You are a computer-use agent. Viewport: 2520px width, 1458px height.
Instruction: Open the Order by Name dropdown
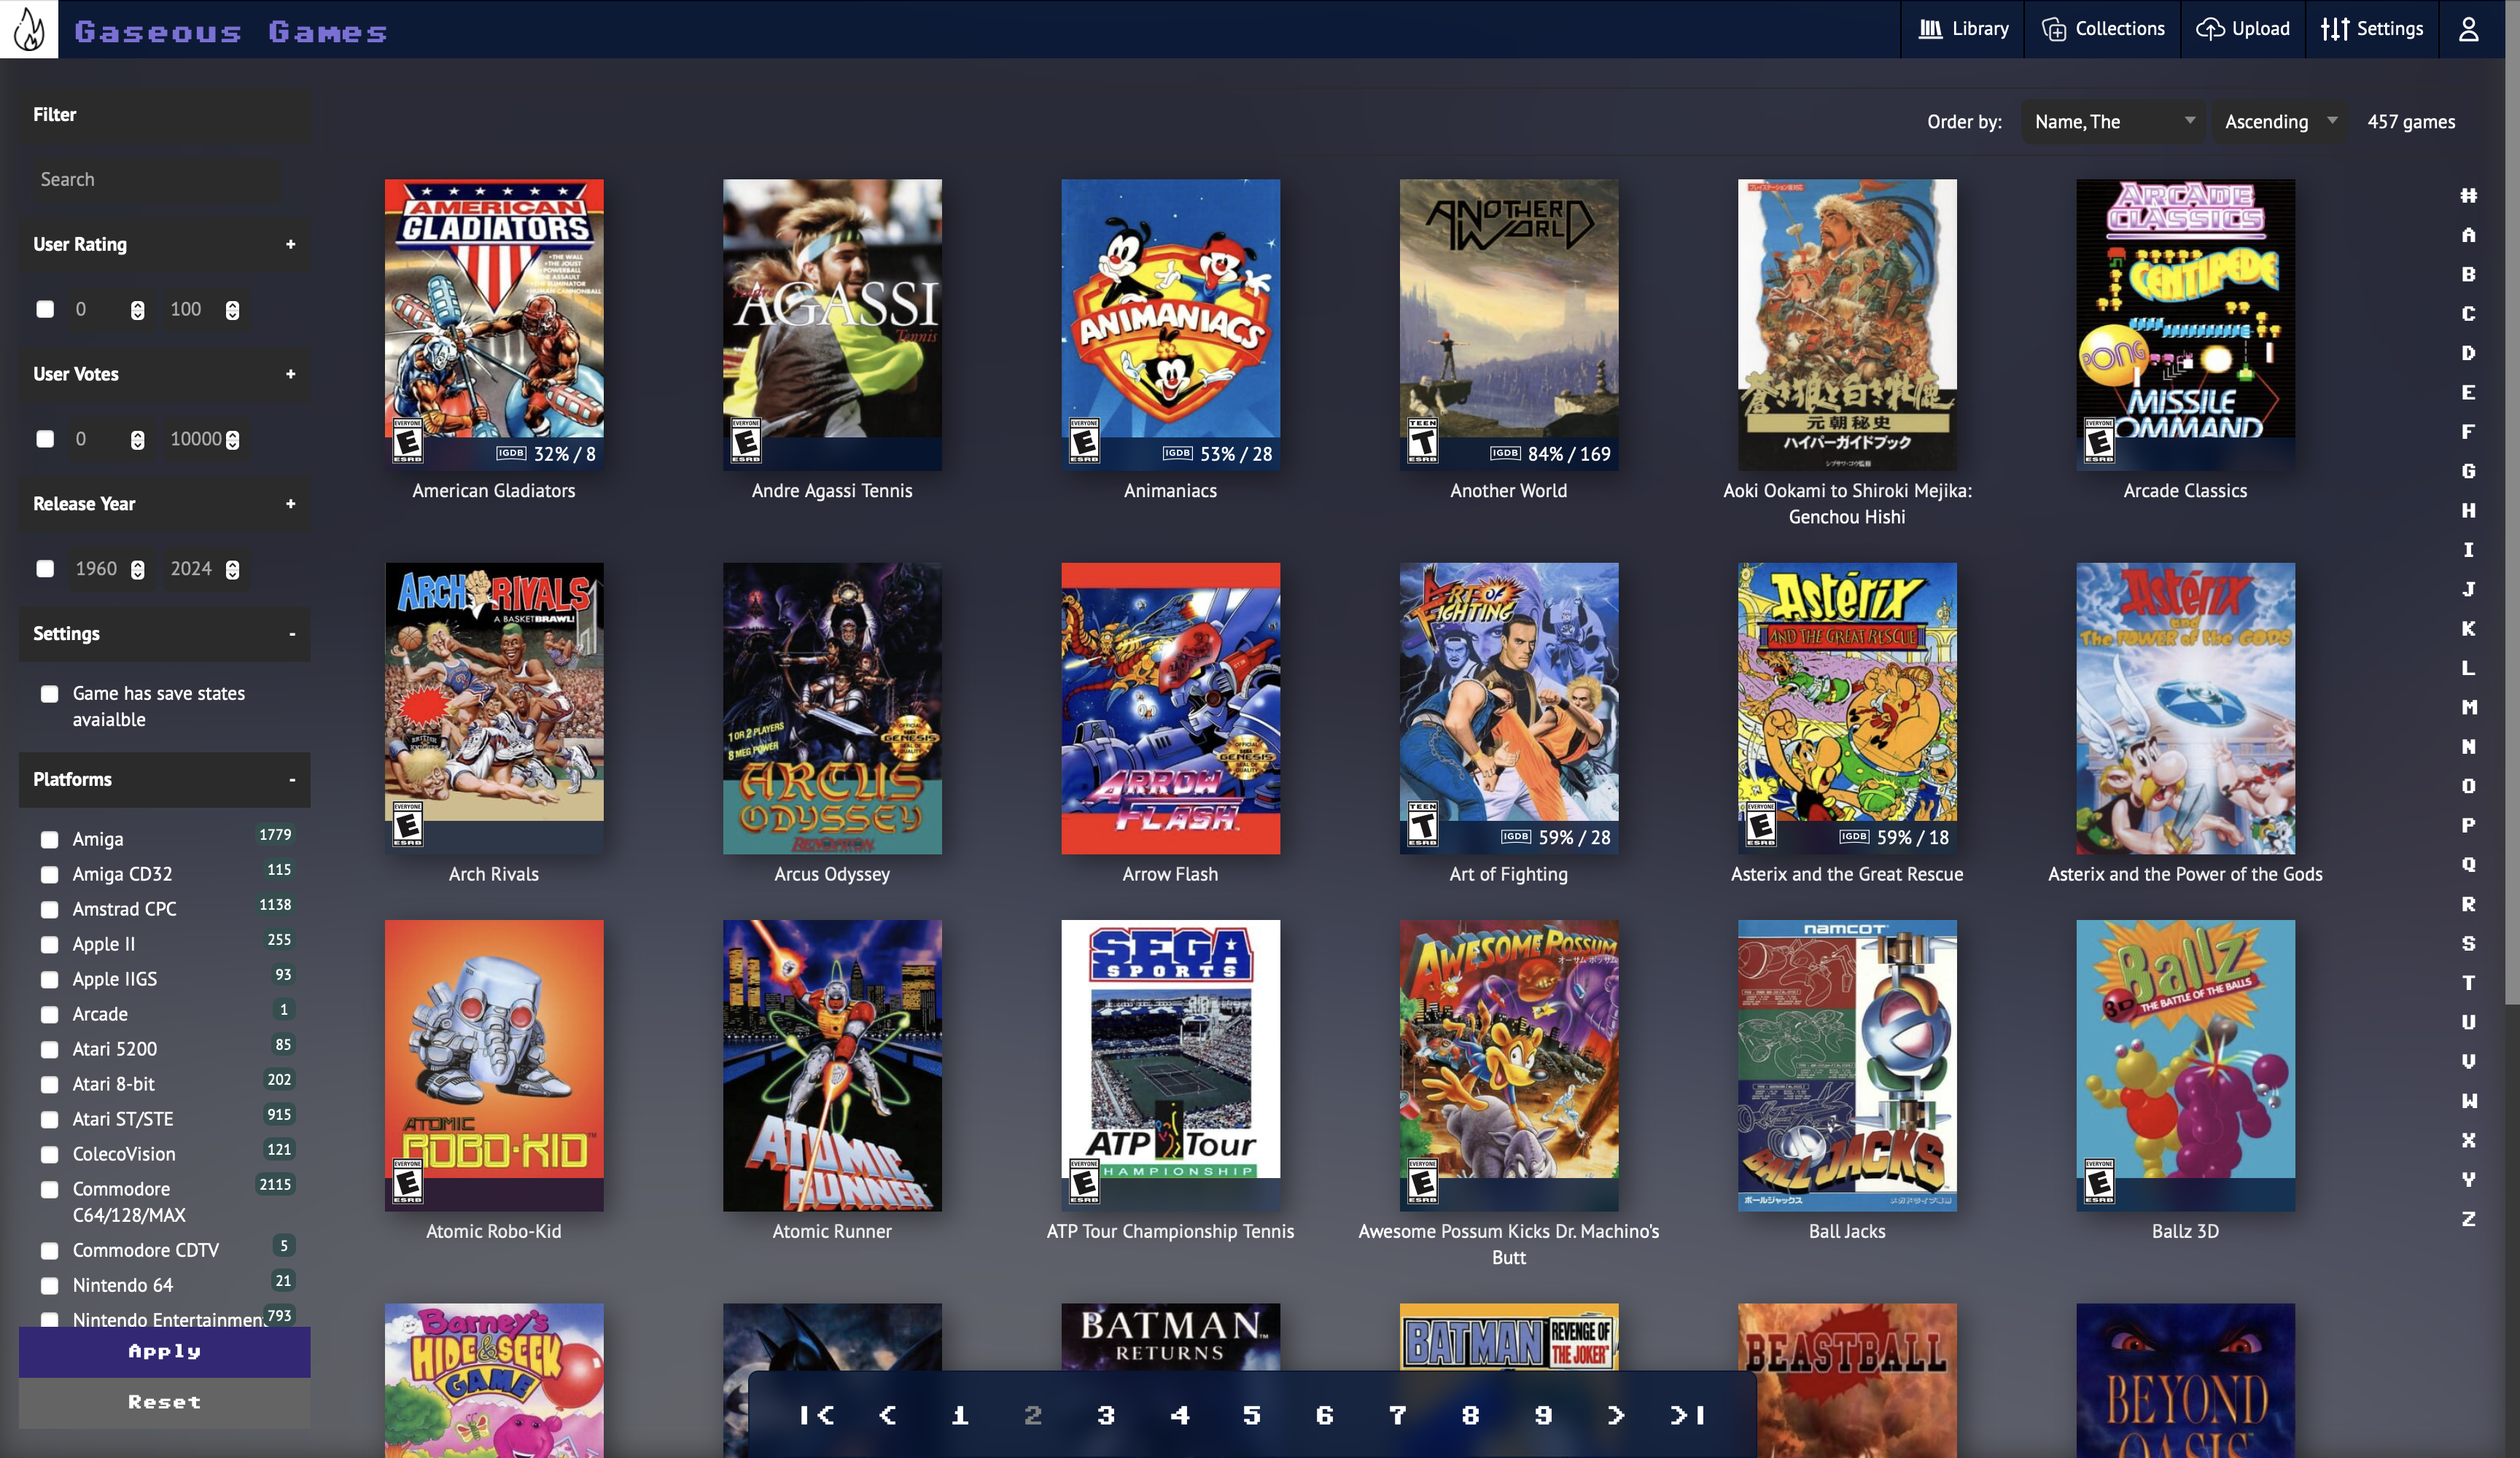(2112, 122)
